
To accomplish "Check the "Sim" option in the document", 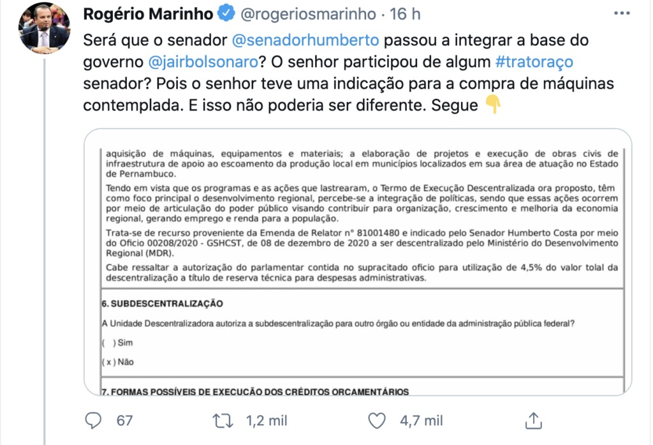I will tap(105, 343).
